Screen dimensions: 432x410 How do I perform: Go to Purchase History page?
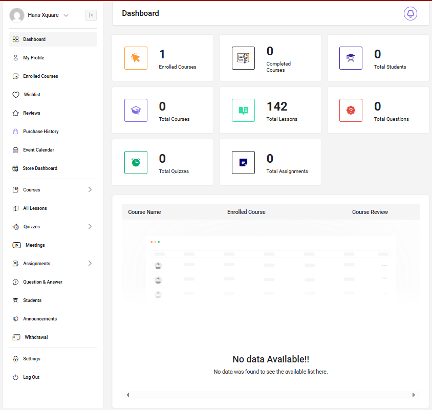(40, 132)
